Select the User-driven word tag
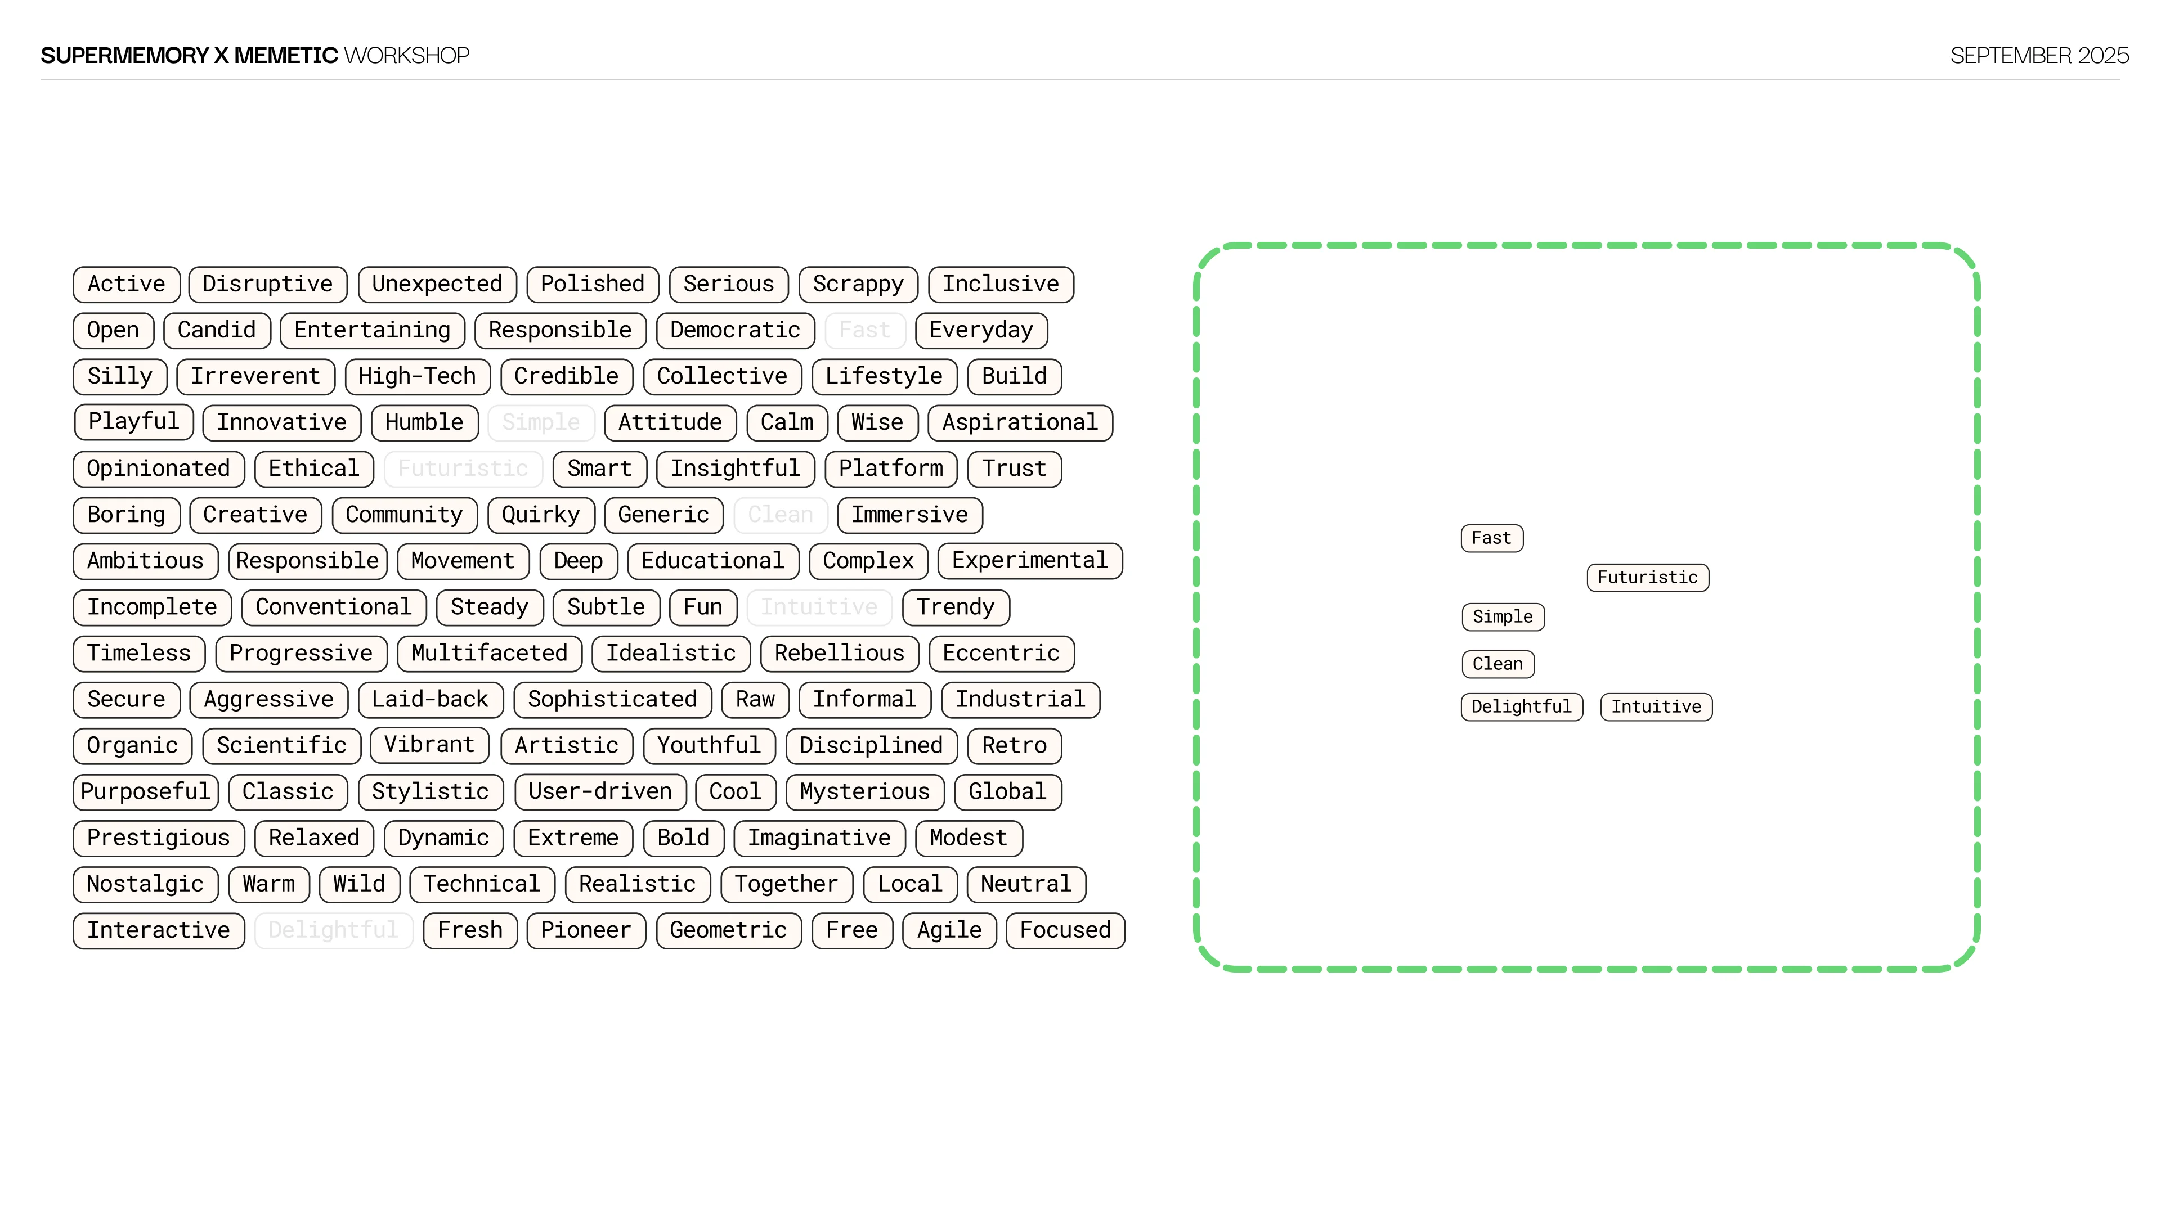Viewport: 2161px width, 1215px height. [600, 791]
